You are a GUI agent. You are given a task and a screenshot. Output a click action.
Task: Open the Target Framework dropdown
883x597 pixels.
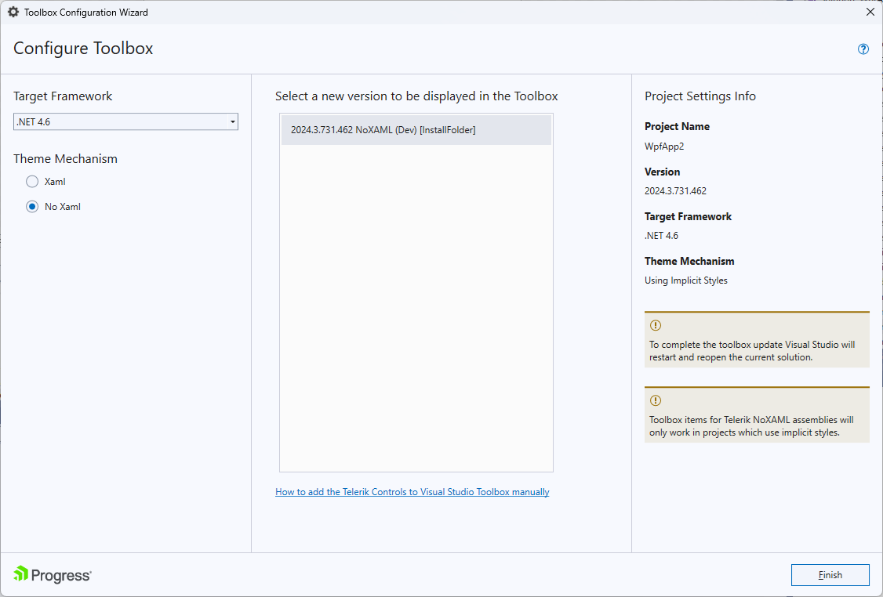click(125, 121)
